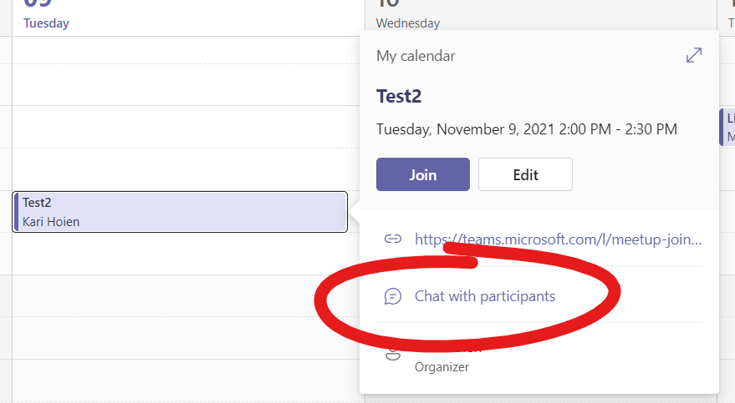Join the Test2 meeting
Screen dimensions: 735x403
point(422,174)
